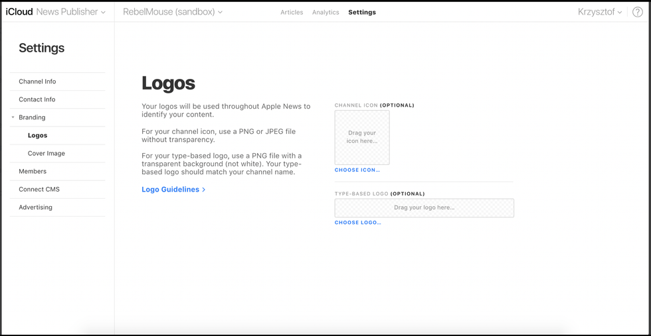Collapse the Branding section triangle
The image size is (651, 336).
click(x=13, y=117)
